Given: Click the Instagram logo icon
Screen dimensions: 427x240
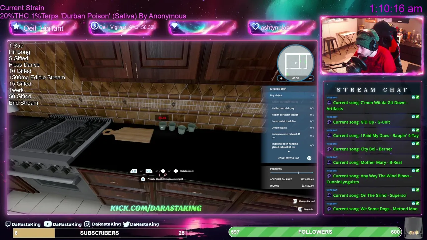Looking at the screenshot, I should [x=87, y=224].
